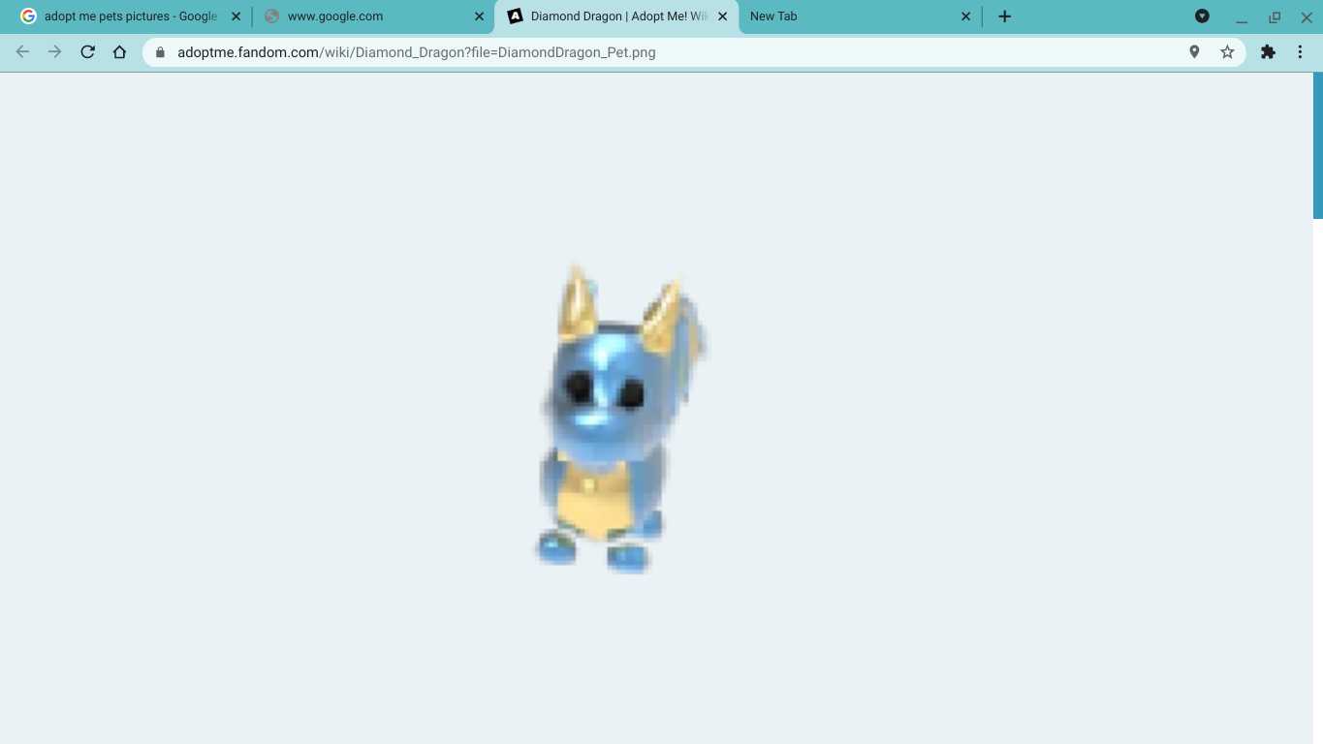View site info via the lock icon
The height and width of the screenshot is (744, 1323).
[x=161, y=52]
